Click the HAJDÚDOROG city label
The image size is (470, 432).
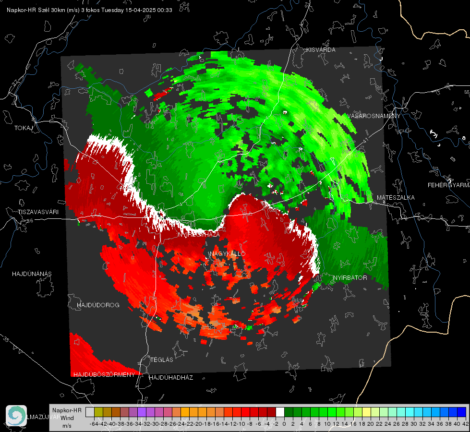coord(98,305)
